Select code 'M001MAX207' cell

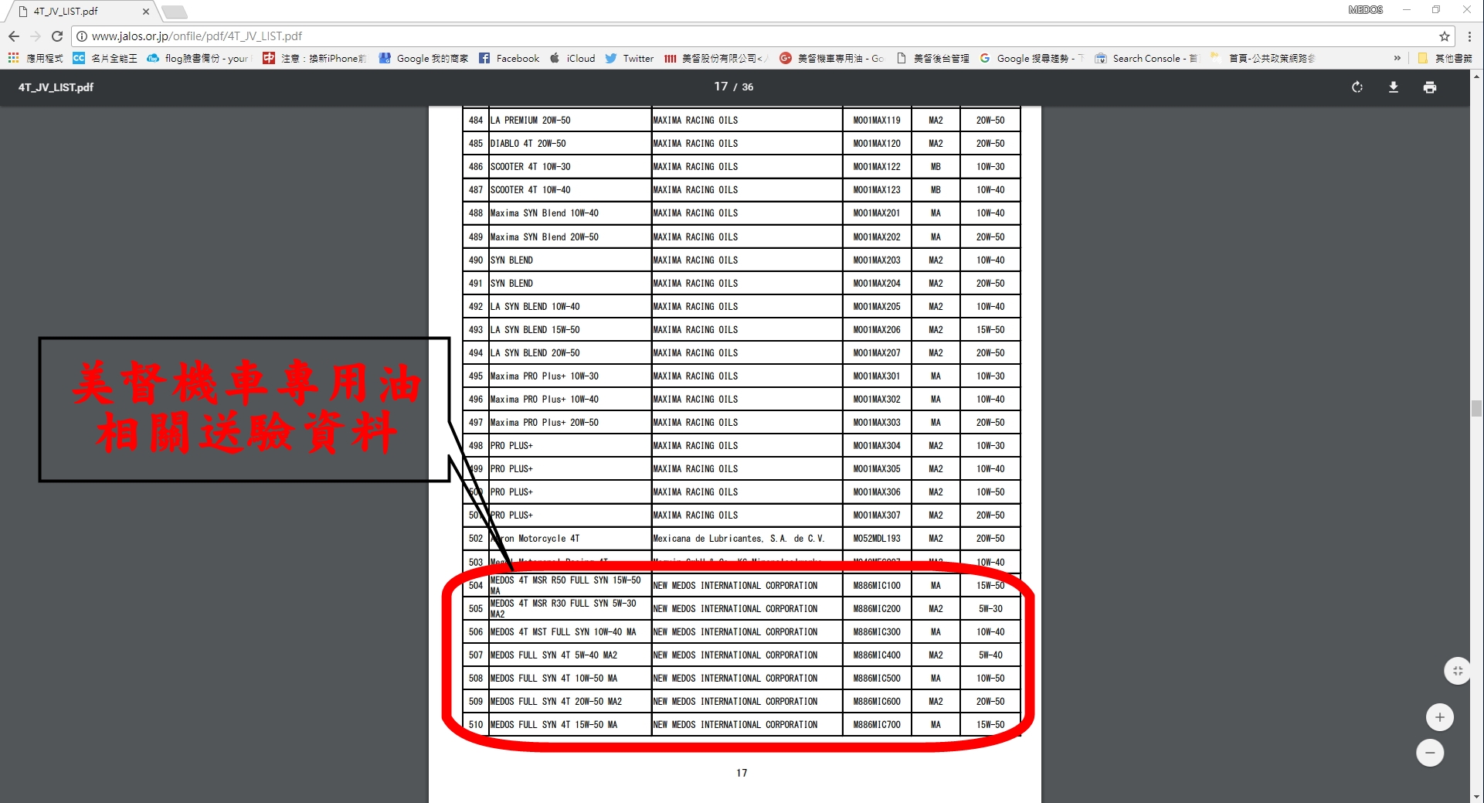click(x=877, y=353)
